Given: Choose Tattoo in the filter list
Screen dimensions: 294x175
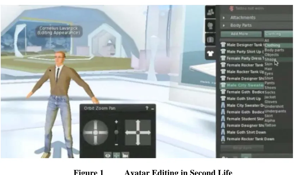Looking at the screenshot, I should tap(270, 125).
